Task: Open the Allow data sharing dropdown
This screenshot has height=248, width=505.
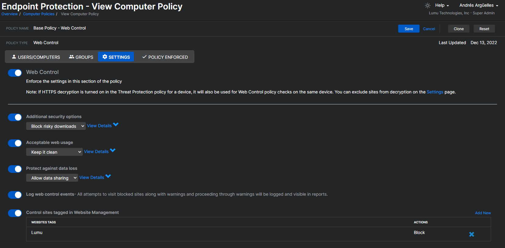Action: 52,178
